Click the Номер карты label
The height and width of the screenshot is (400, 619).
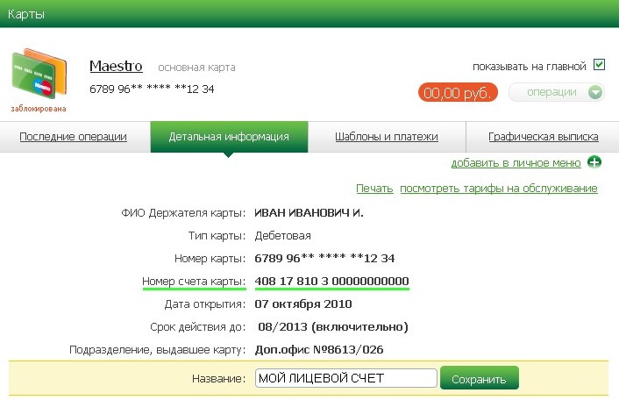pos(210,259)
